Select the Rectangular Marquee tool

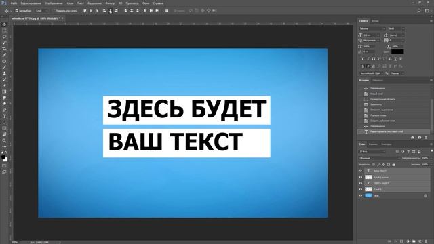(4, 30)
